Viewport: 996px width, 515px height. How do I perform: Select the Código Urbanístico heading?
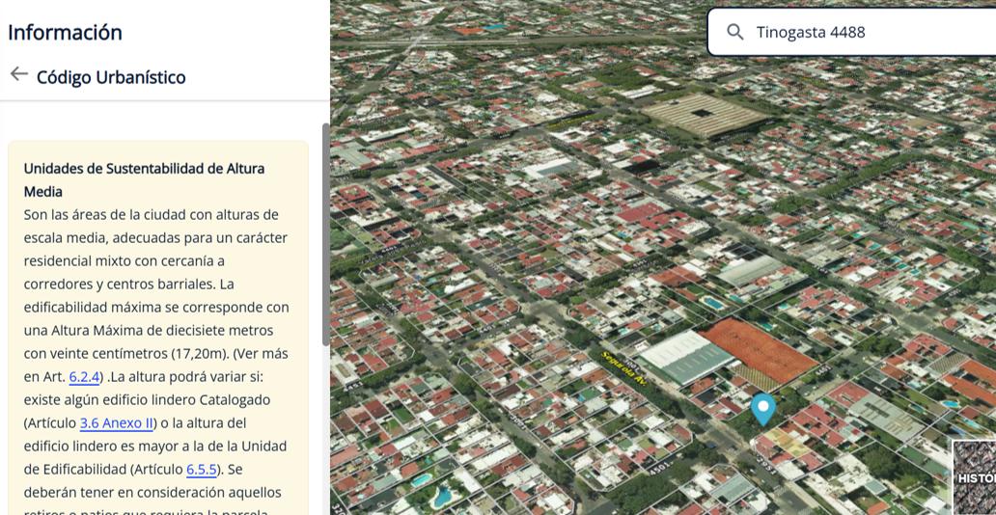click(111, 77)
